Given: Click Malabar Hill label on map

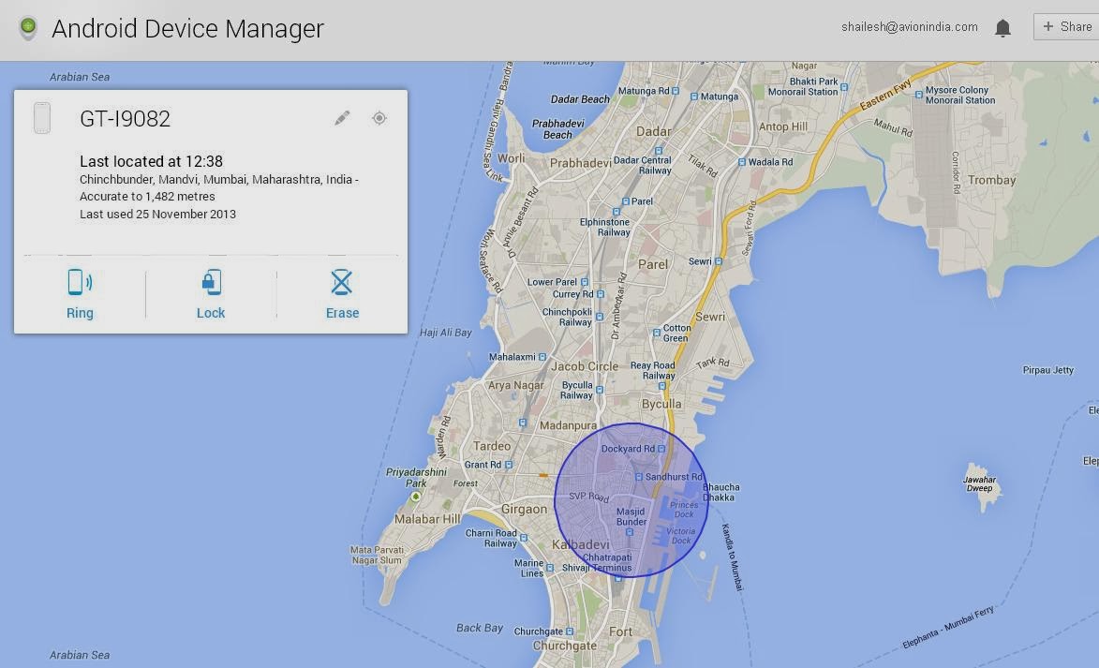Looking at the screenshot, I should [427, 519].
